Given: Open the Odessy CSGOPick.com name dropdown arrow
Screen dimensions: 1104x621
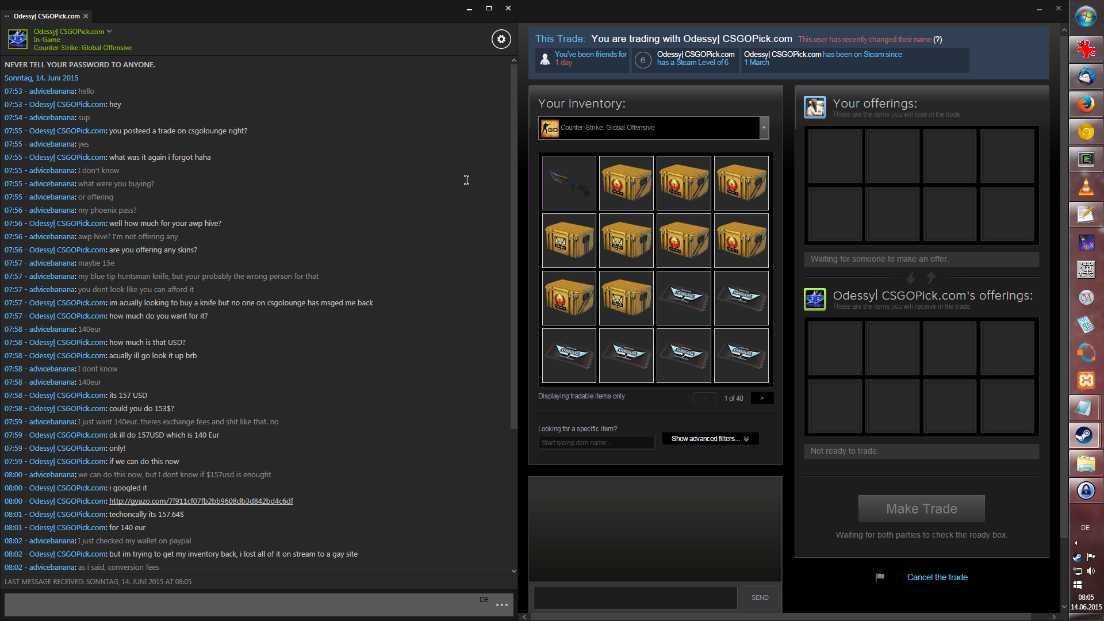Looking at the screenshot, I should click(109, 31).
